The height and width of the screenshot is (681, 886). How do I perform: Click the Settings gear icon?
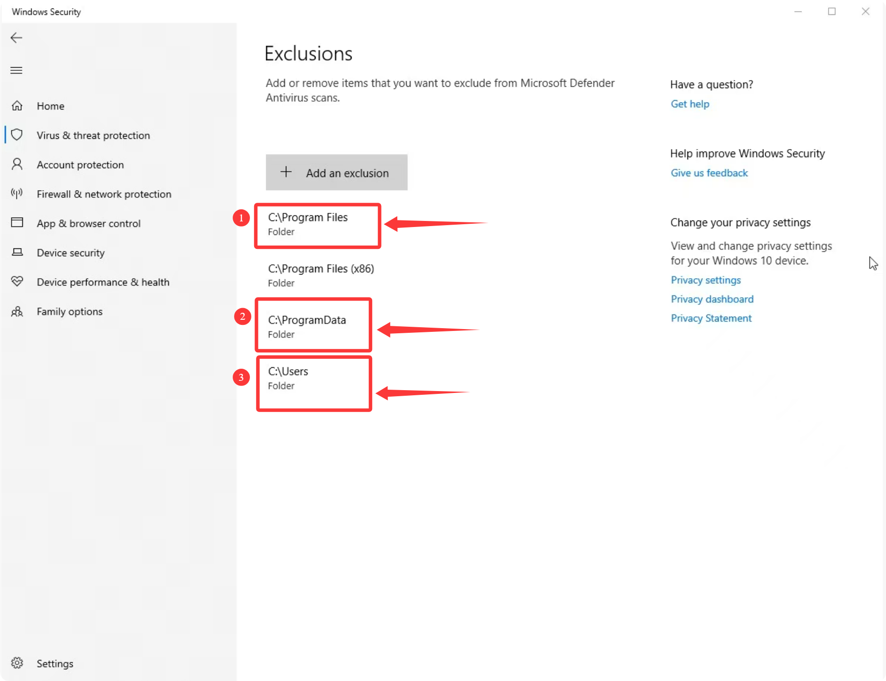[17, 663]
